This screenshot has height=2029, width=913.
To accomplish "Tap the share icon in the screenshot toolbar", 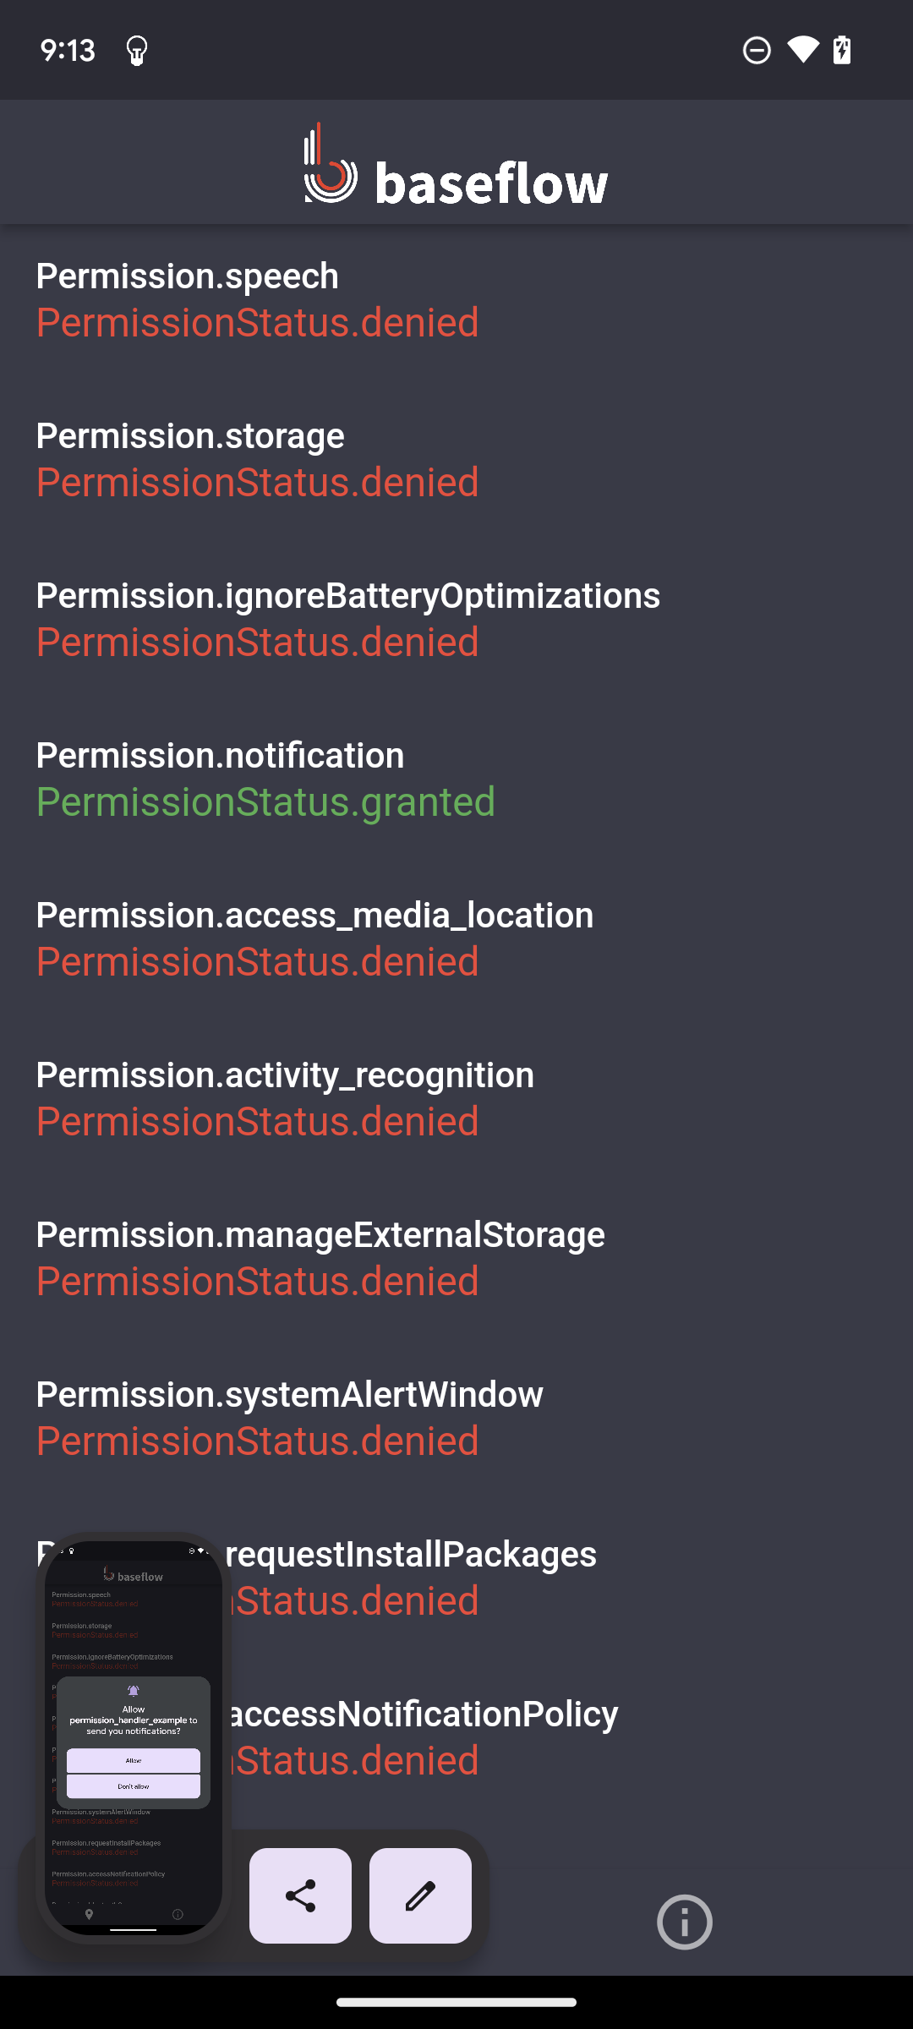I will [301, 1894].
